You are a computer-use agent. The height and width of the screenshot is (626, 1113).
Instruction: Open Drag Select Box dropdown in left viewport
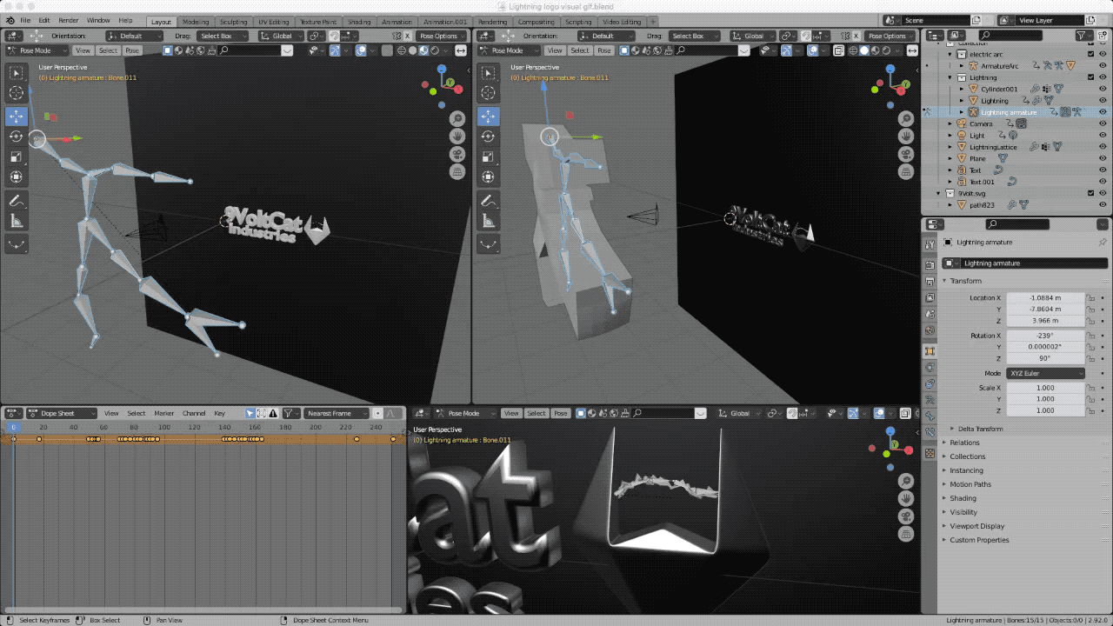[x=223, y=36]
